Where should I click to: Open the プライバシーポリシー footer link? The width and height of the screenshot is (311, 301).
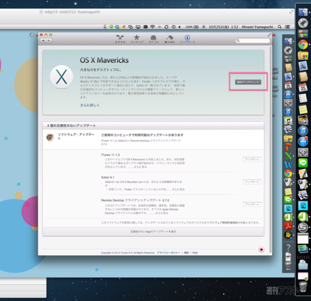tap(168, 253)
